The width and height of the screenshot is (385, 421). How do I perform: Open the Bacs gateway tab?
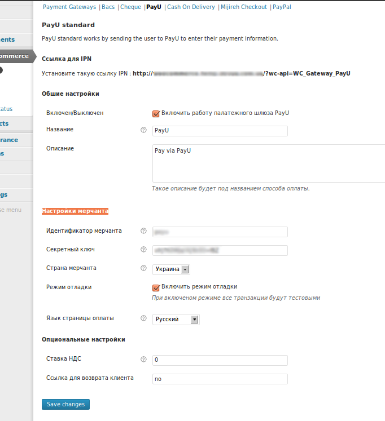[x=108, y=7]
